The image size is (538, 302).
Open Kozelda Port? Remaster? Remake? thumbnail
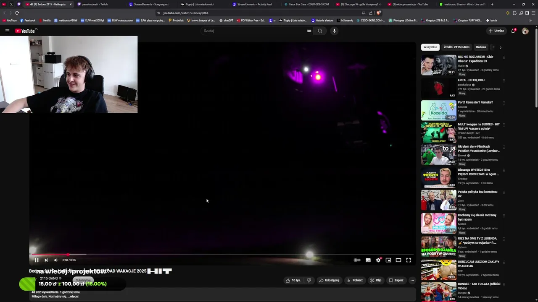point(438,110)
